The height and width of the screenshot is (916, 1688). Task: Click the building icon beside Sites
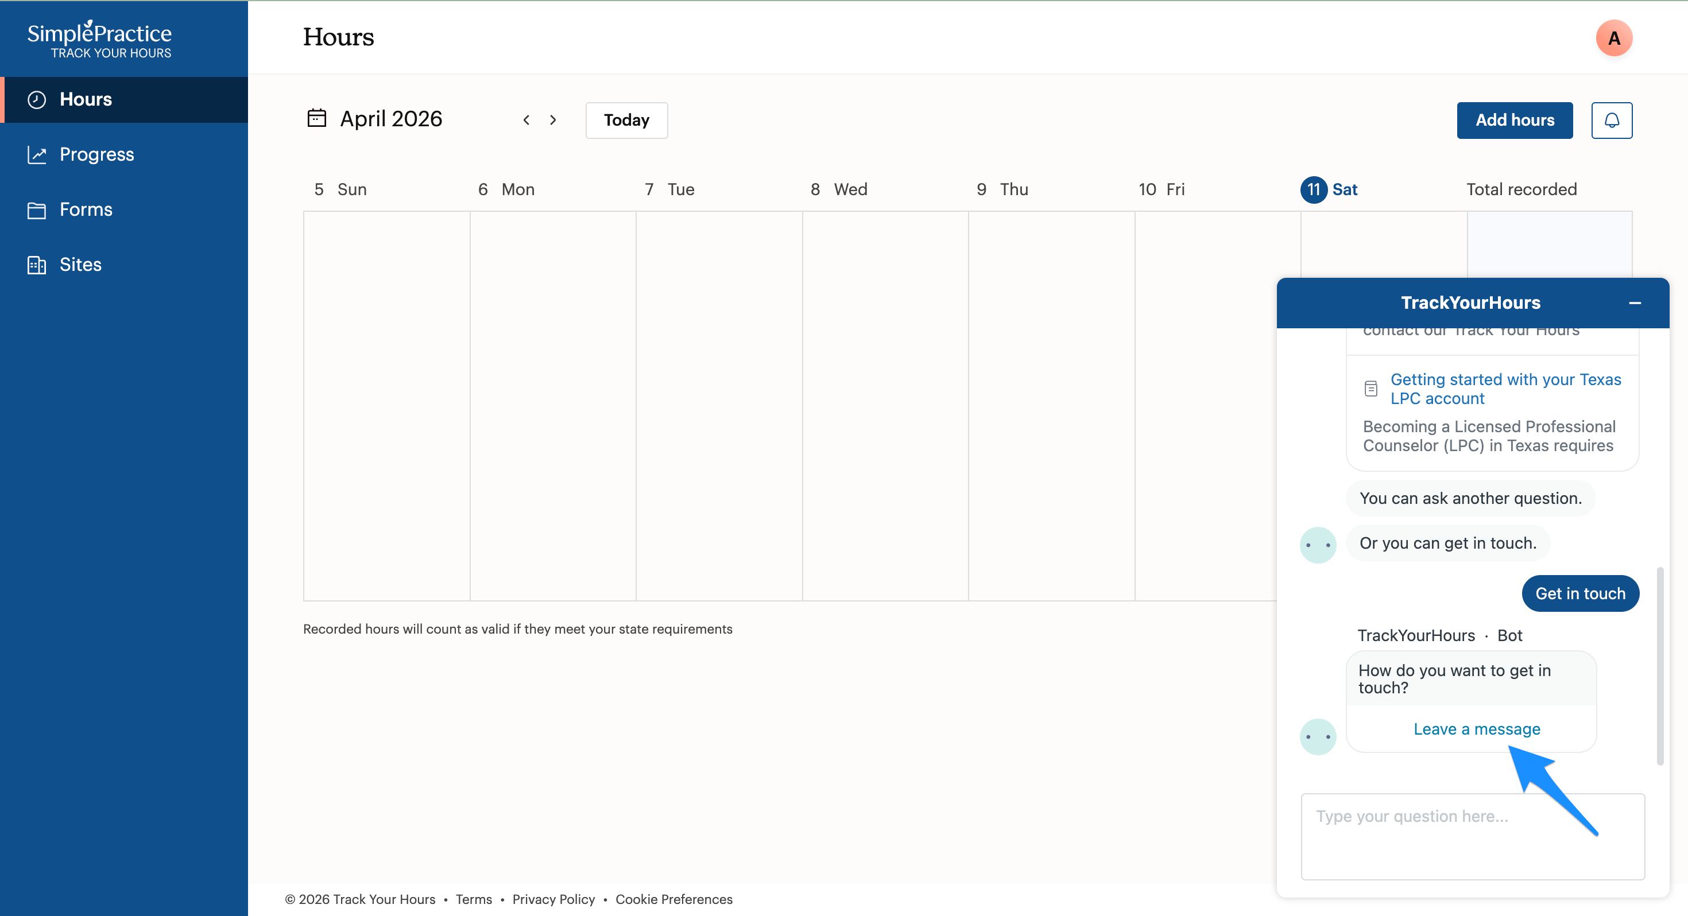[x=37, y=265]
